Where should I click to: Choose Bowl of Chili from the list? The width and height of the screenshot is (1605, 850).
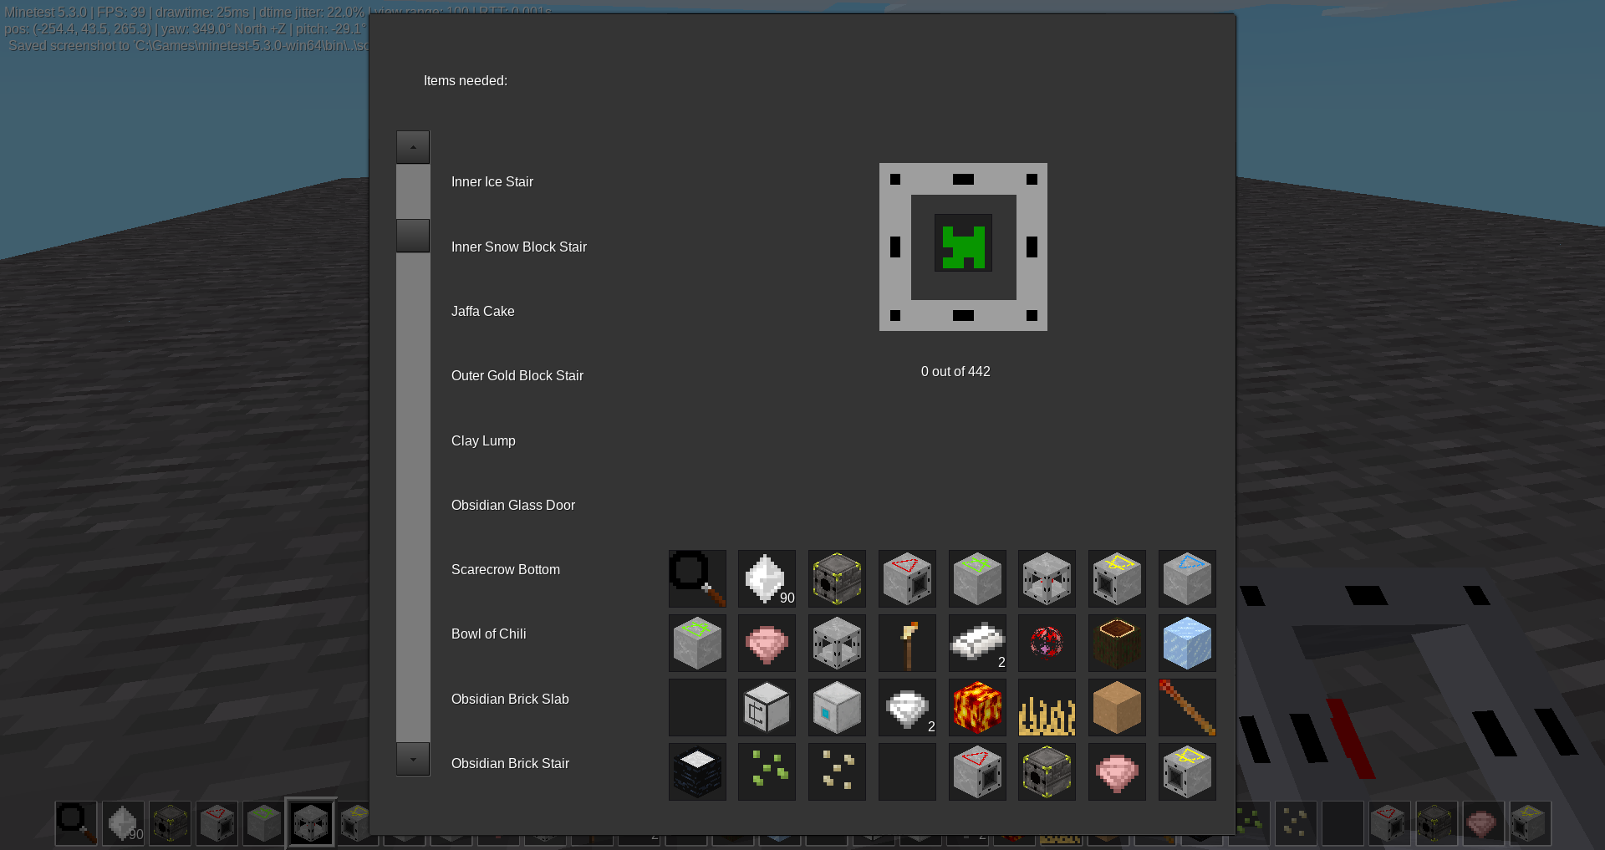(488, 634)
